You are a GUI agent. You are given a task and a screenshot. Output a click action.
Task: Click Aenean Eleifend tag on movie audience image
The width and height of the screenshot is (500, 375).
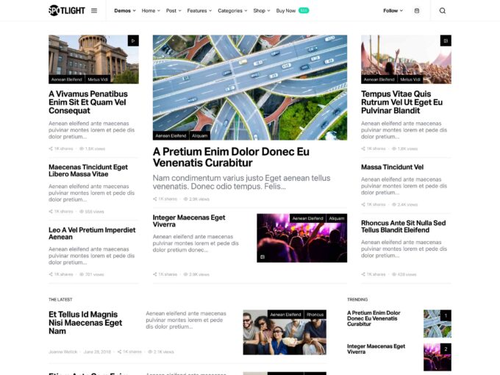(285, 315)
